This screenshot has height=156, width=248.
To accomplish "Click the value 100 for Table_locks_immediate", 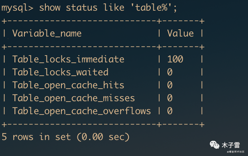I will 175,59.
